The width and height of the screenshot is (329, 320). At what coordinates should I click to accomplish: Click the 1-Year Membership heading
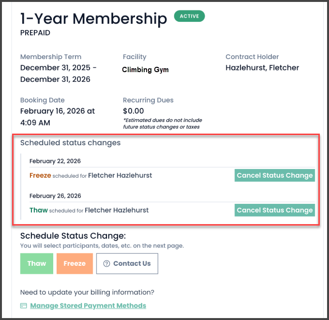pos(93,18)
